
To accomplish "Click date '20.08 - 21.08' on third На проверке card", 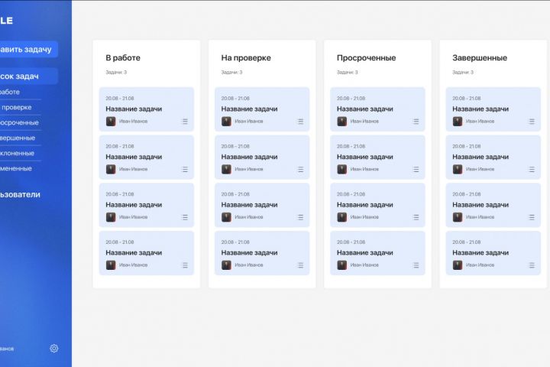I will point(235,194).
